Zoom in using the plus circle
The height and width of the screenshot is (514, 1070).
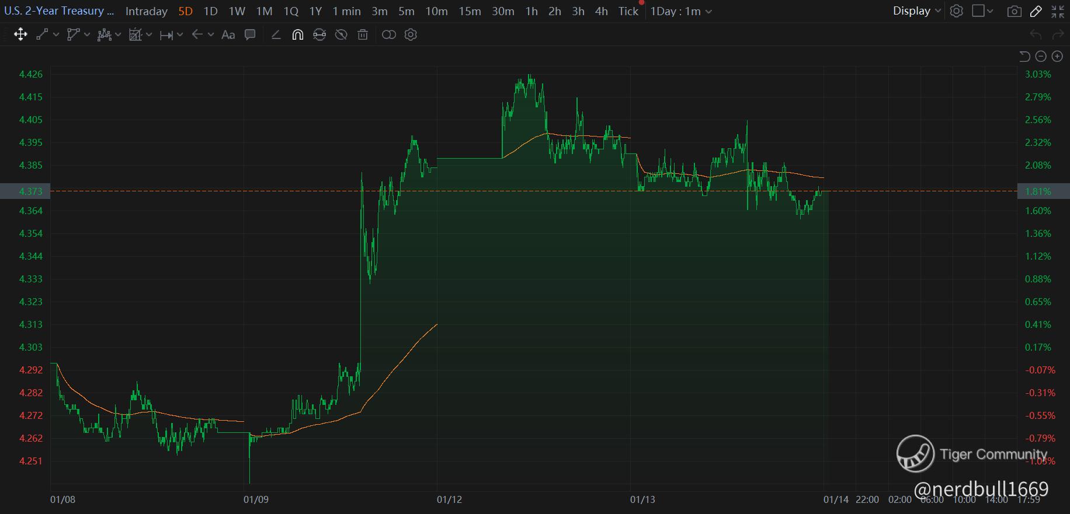pos(1057,56)
